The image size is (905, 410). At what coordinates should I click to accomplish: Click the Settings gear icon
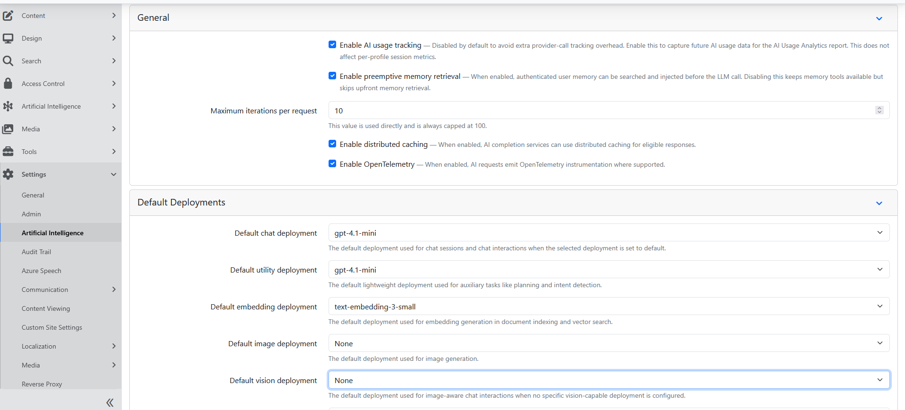point(8,174)
